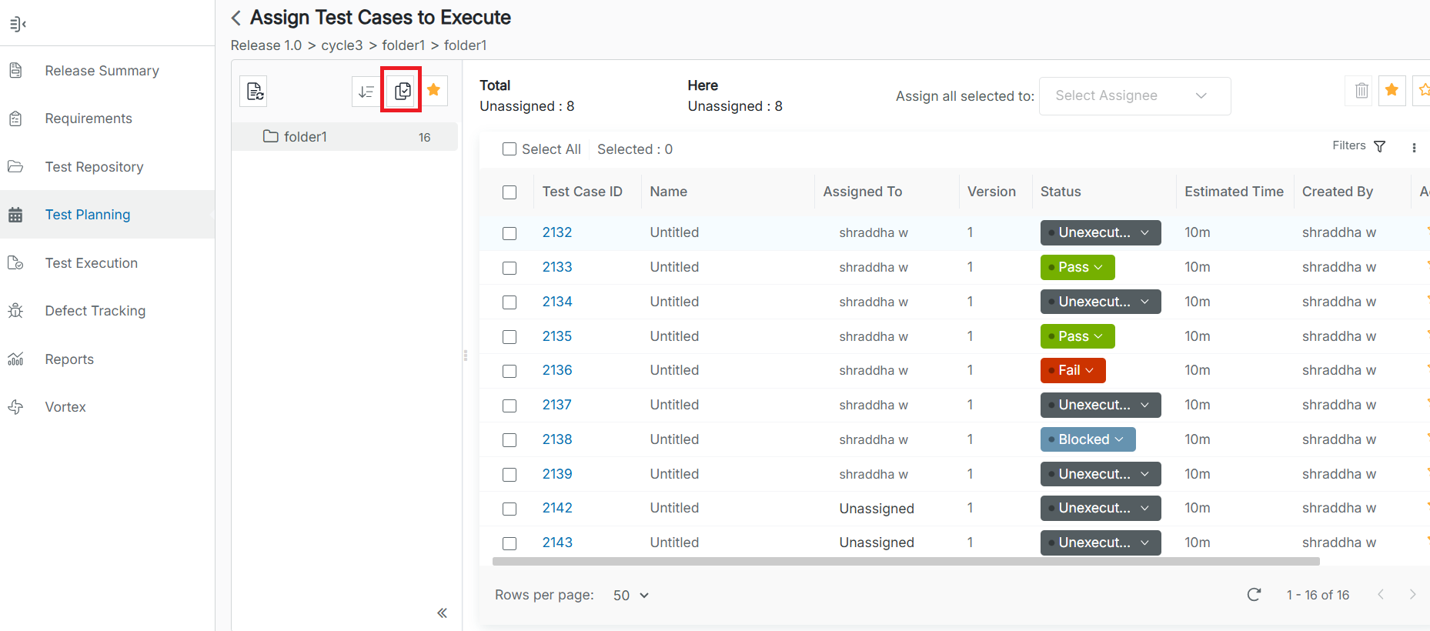Click the red-highlighted copy test cases icon
The width and height of the screenshot is (1430, 631).
402,92
